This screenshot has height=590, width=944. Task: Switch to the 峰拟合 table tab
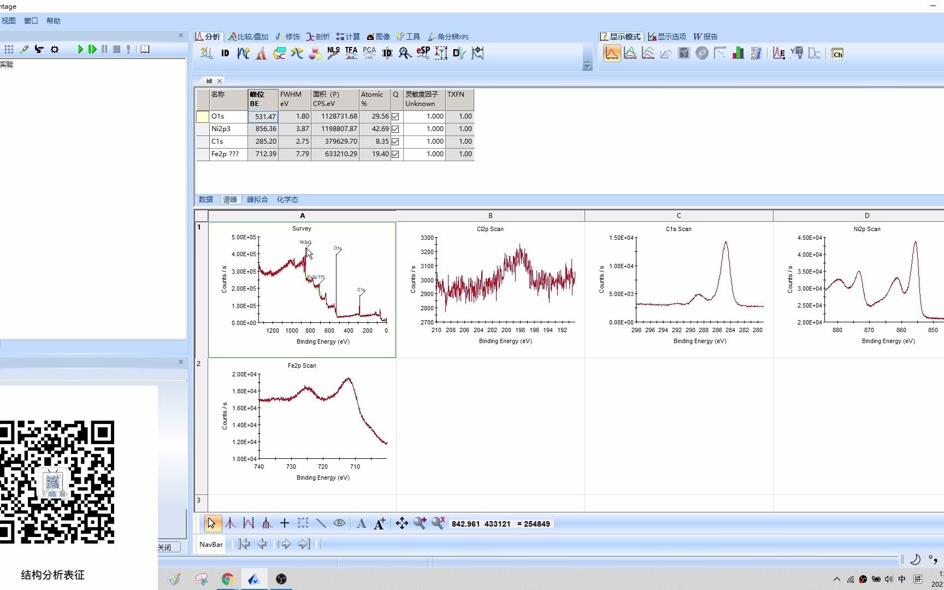[257, 199]
